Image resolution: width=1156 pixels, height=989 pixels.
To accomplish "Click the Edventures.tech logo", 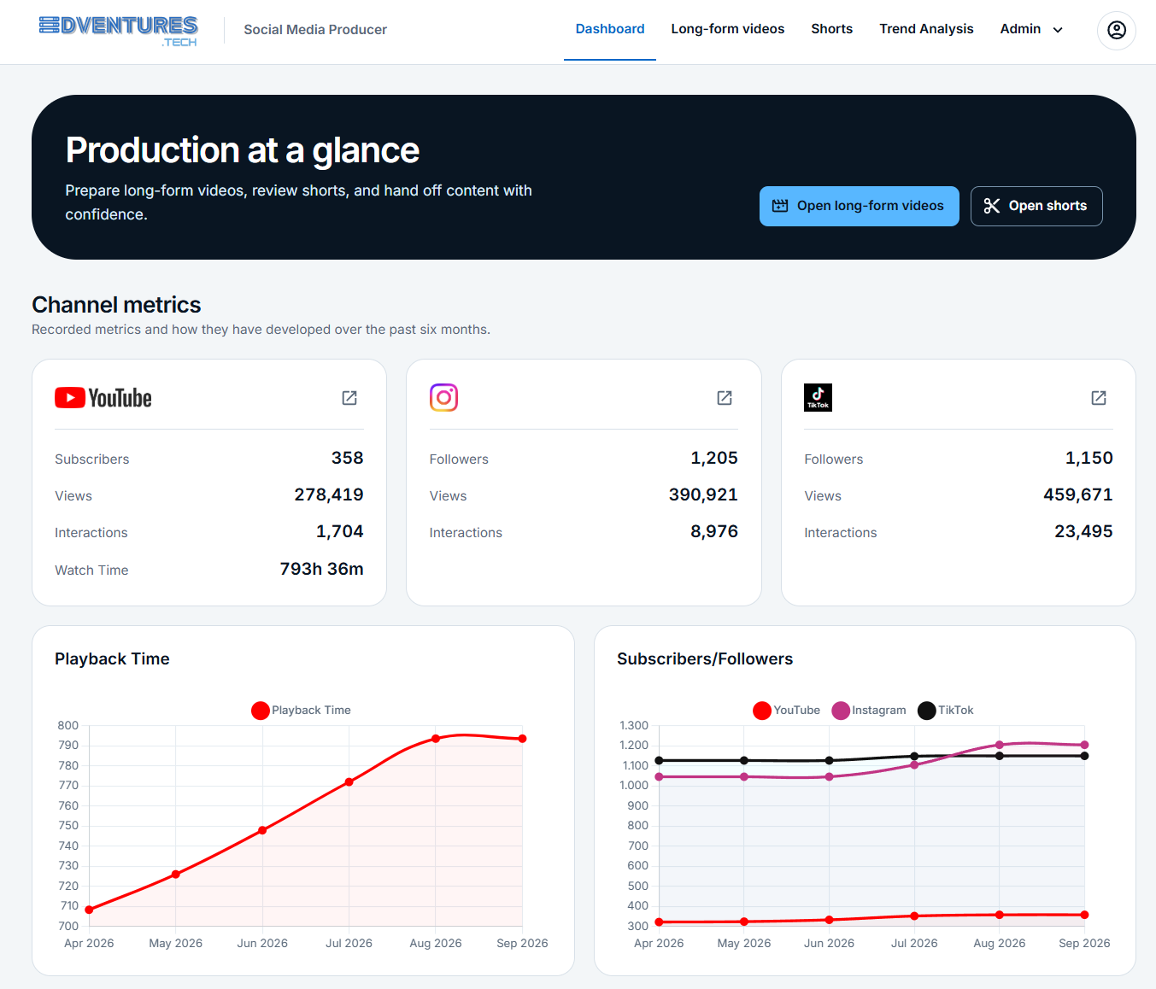I will point(119,31).
